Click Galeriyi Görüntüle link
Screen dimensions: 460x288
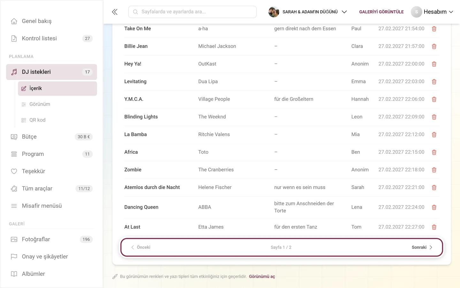click(381, 12)
